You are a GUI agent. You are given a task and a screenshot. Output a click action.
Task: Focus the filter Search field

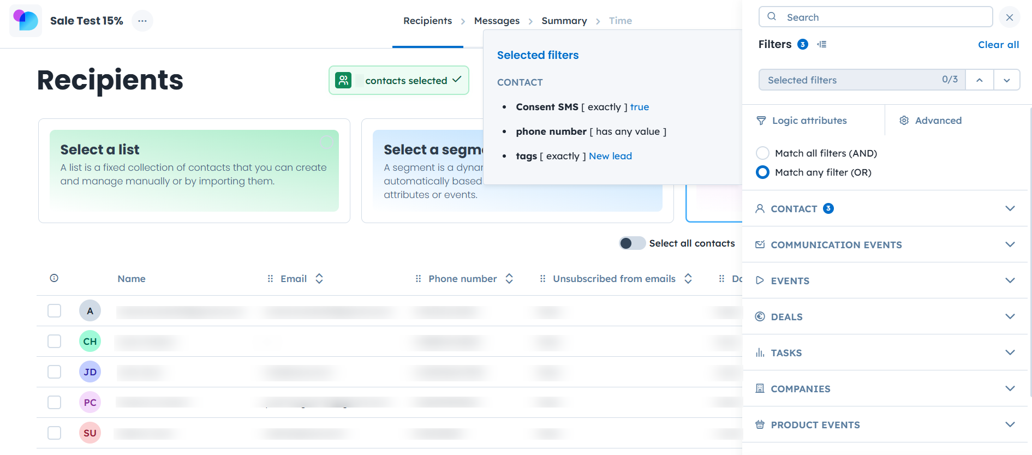(x=875, y=17)
